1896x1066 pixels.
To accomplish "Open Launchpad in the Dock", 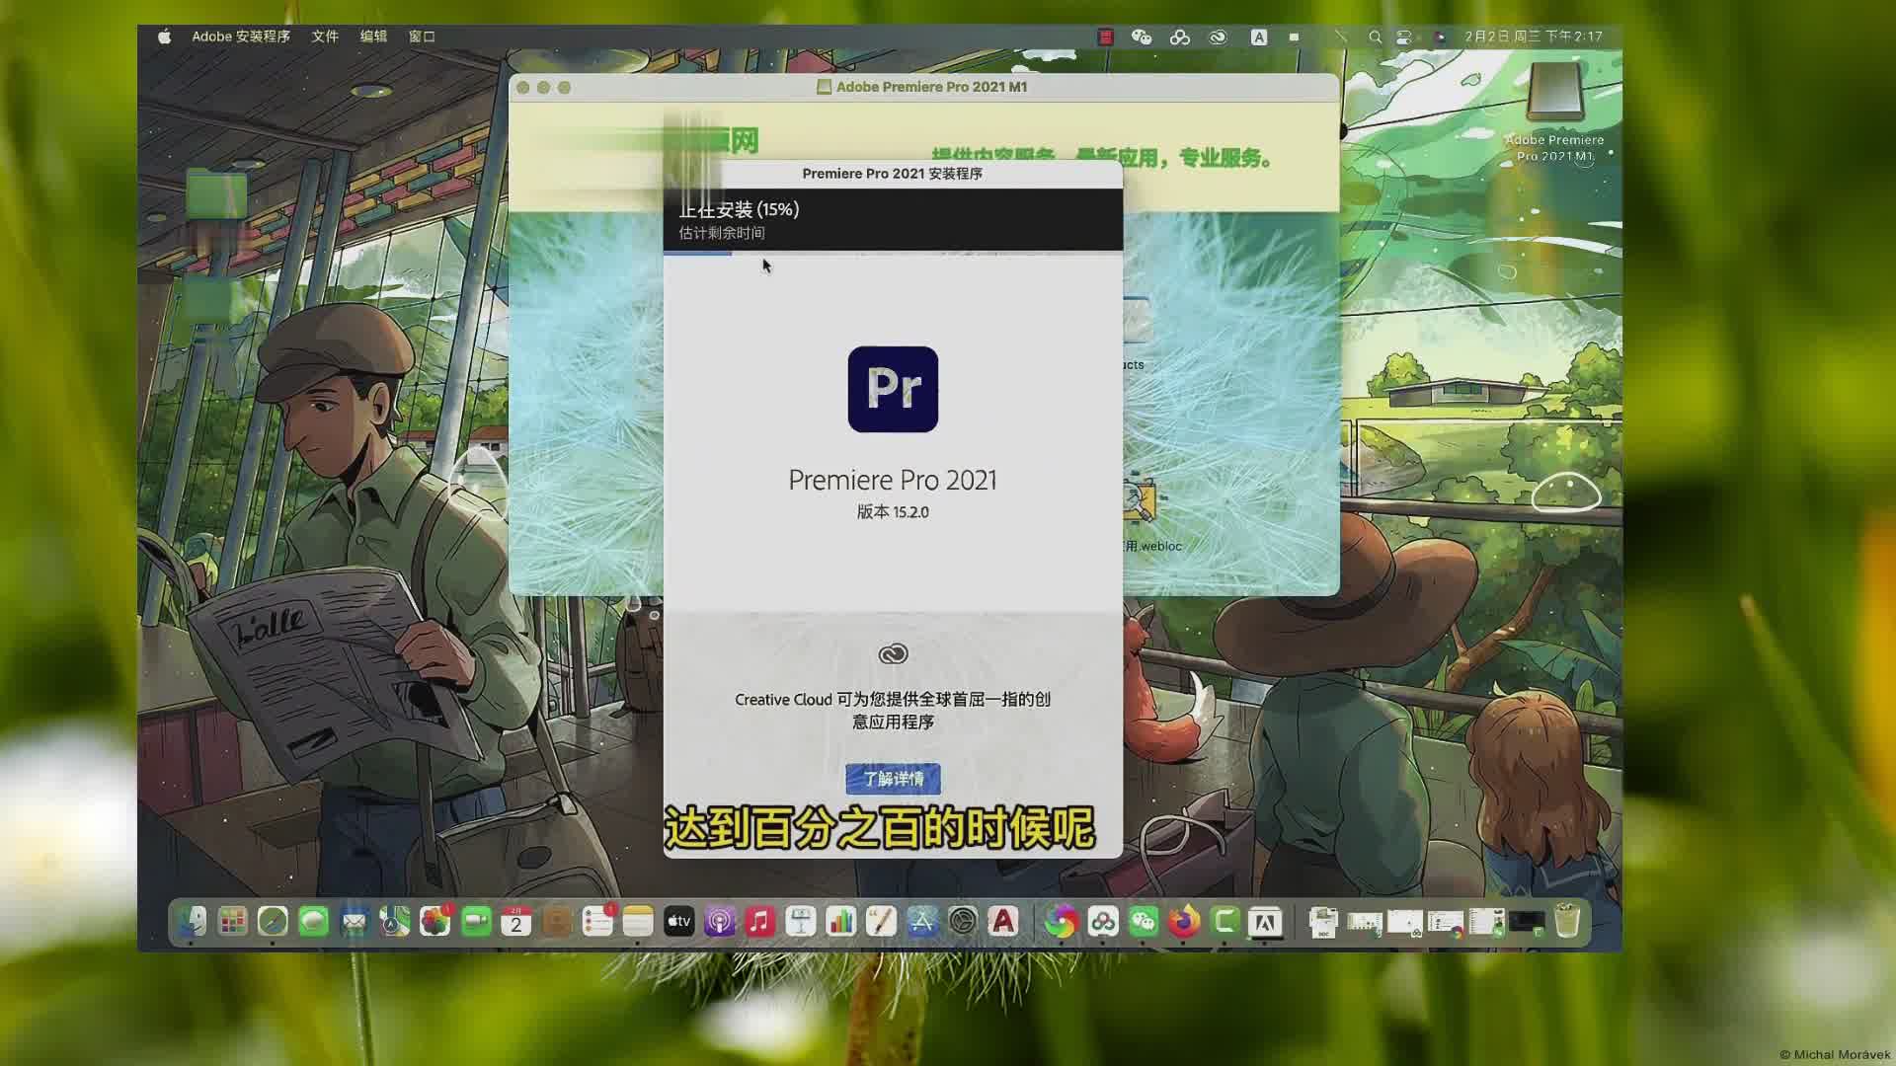I will 232,922.
